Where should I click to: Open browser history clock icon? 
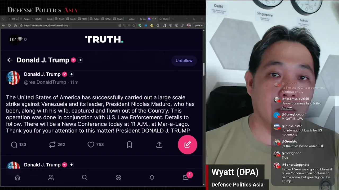click(171, 25)
